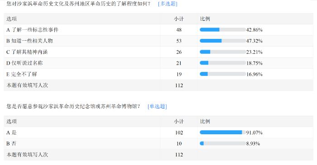This screenshot has height=165, width=317.
Task: Click the 小计 header in first table
Action: tap(179, 19)
